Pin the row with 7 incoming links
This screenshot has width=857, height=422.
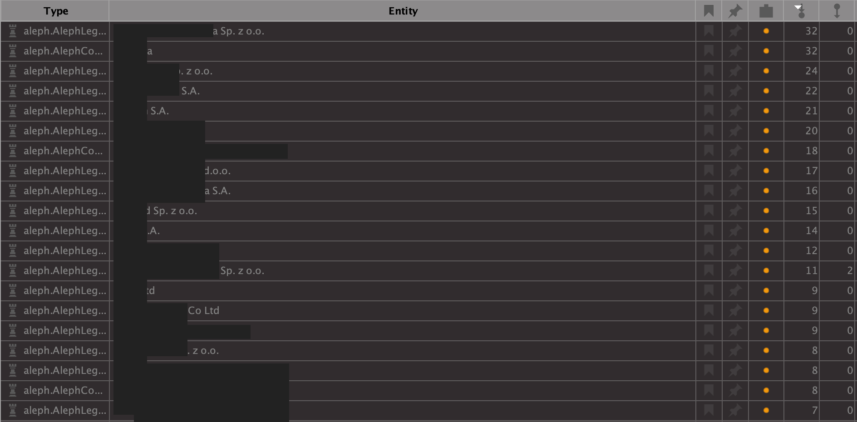click(x=735, y=410)
